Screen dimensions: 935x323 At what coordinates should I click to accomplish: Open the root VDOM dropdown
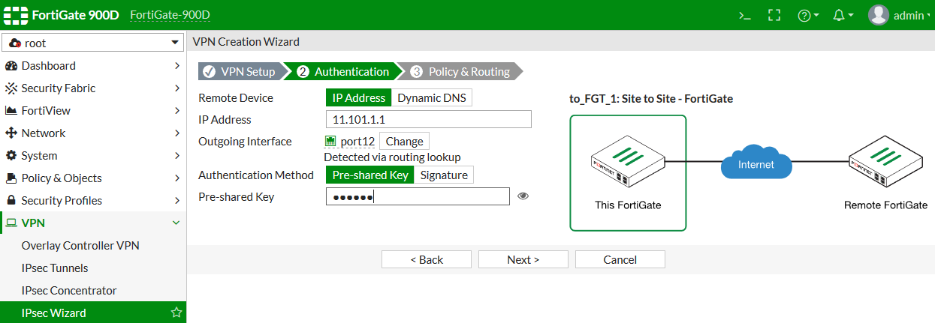(x=93, y=43)
